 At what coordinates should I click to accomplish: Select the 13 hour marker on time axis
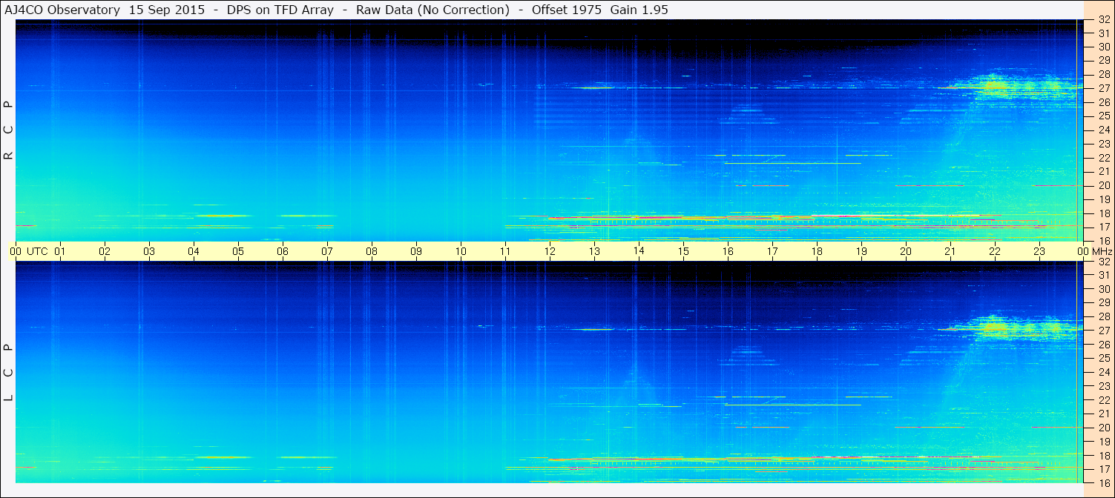click(x=594, y=251)
